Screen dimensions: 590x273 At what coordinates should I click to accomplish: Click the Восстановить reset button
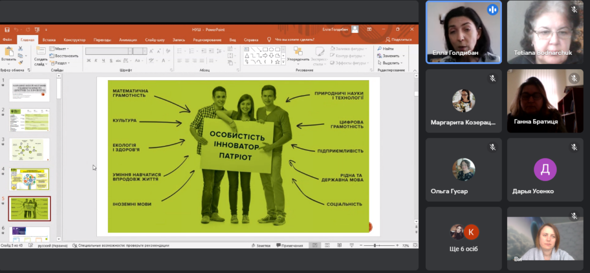coord(65,56)
